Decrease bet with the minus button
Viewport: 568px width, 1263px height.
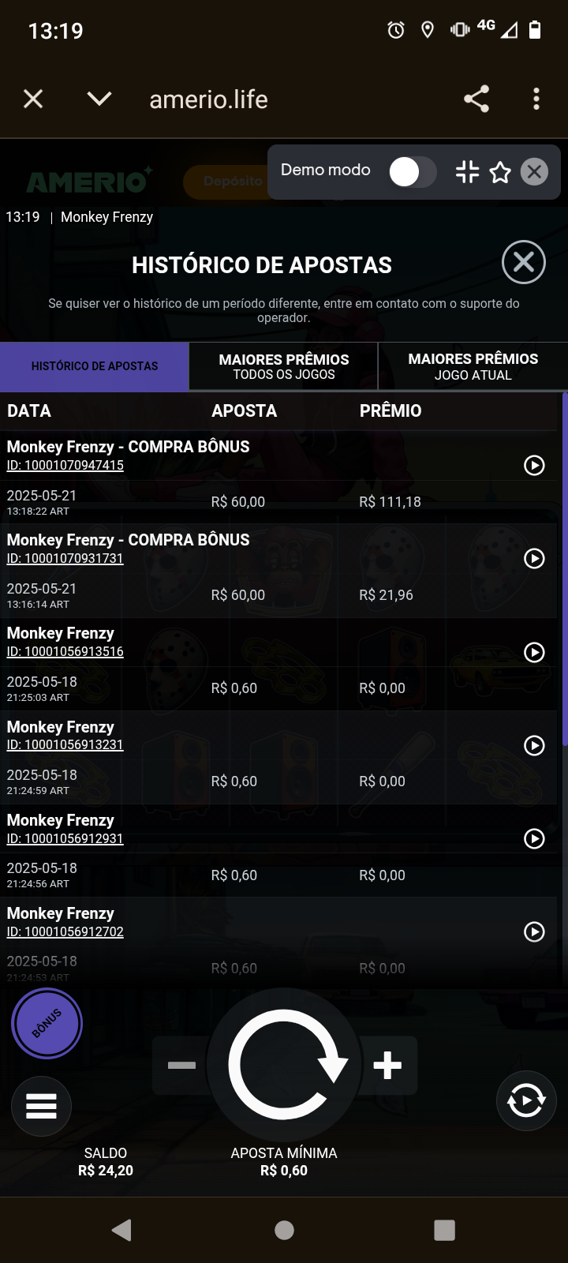181,1066
